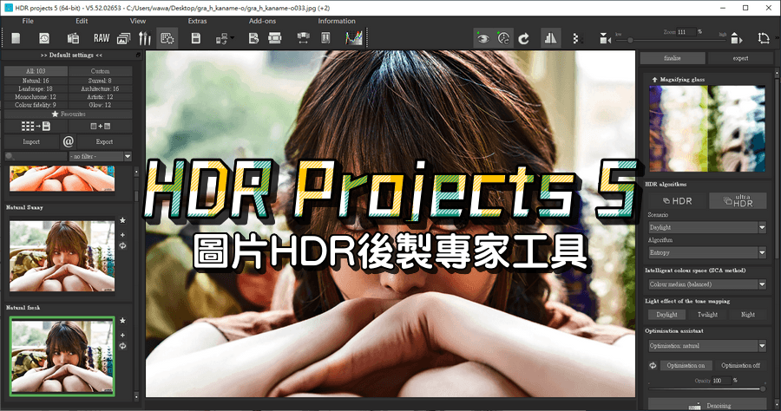The image size is (781, 411).
Task: Click the save presets grid-to-disk icon
Action: click(x=36, y=127)
